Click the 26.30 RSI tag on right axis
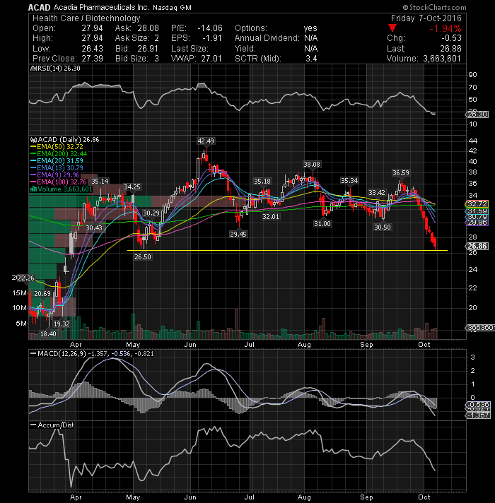This screenshot has width=495, height=503. pos(477,114)
